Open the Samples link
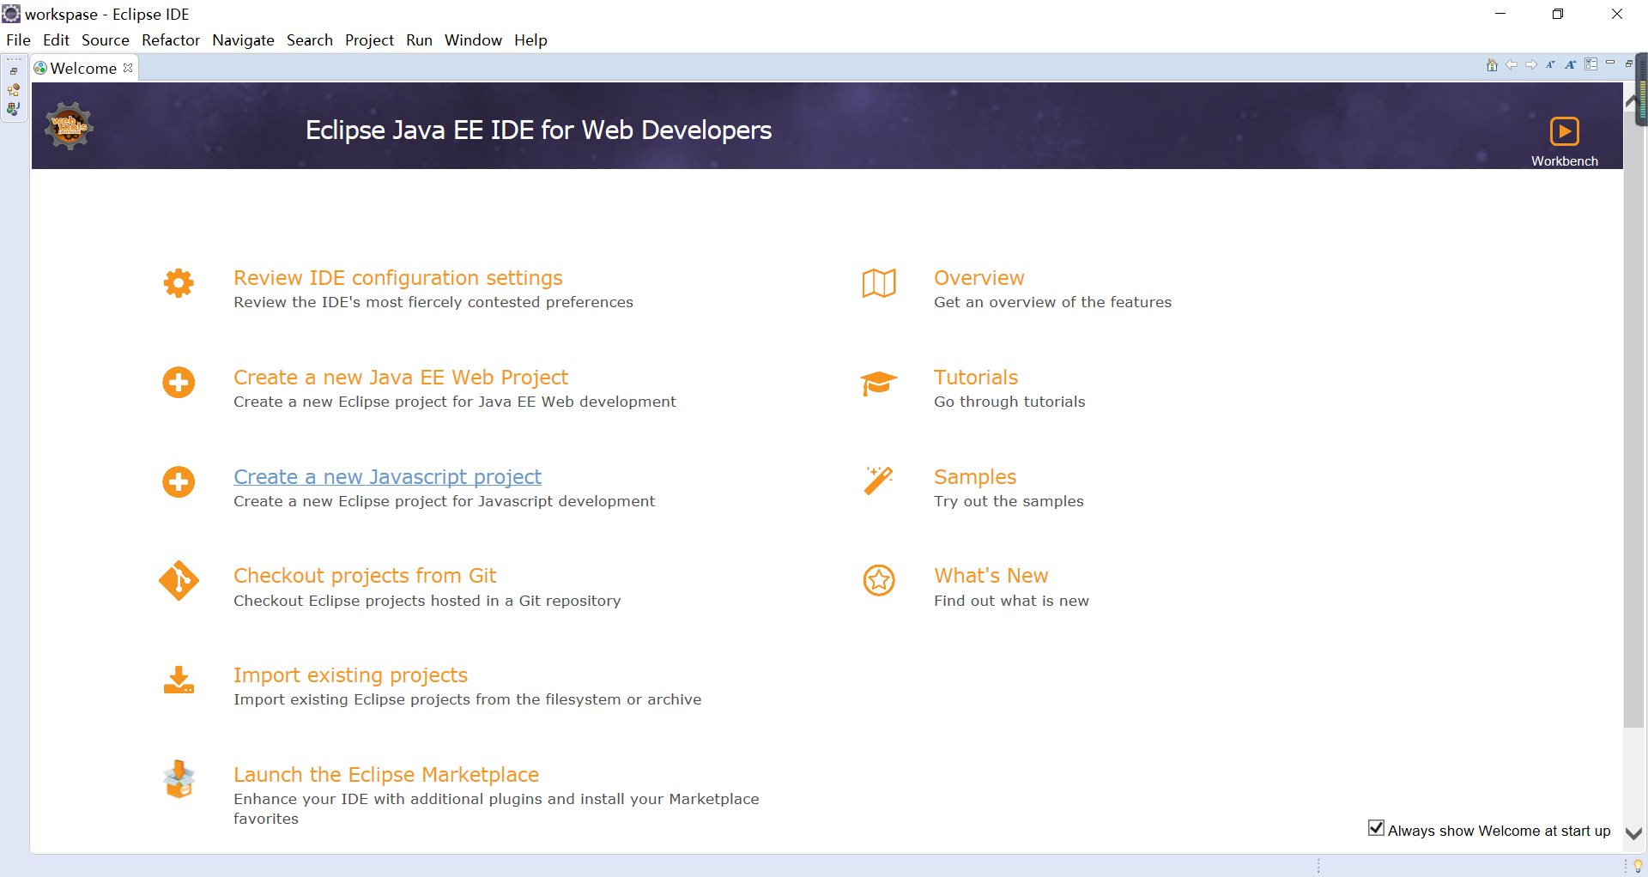Screen dimensions: 1648x877 [975, 477]
